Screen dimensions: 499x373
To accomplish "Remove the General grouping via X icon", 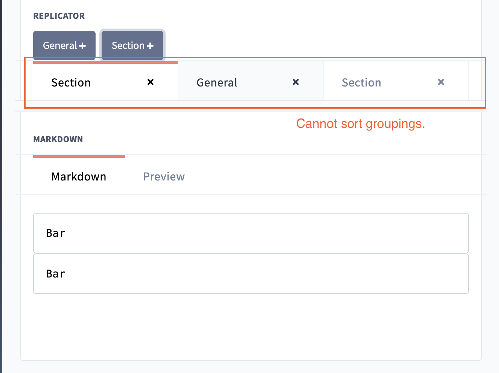I will click(x=296, y=82).
